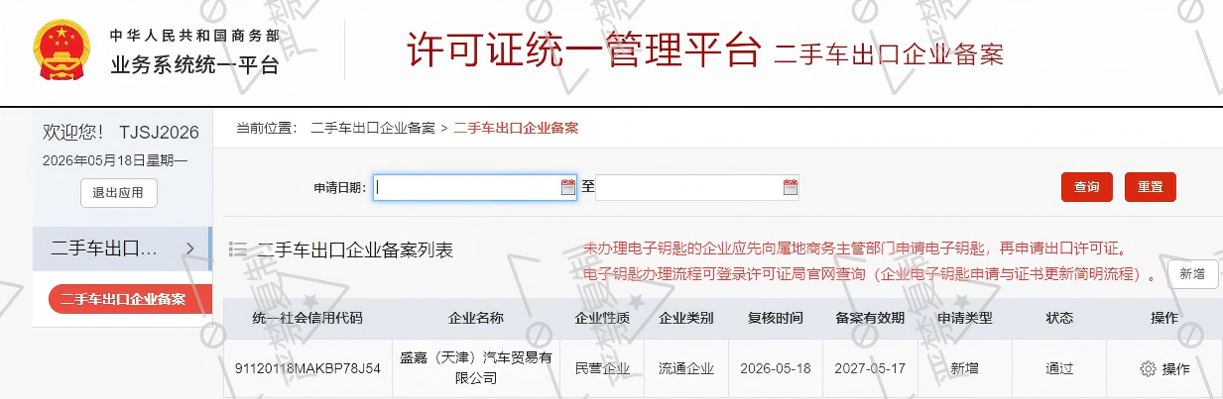1223x399 pixels.
Task: Click the red 查询 button
Action: (x=1087, y=187)
